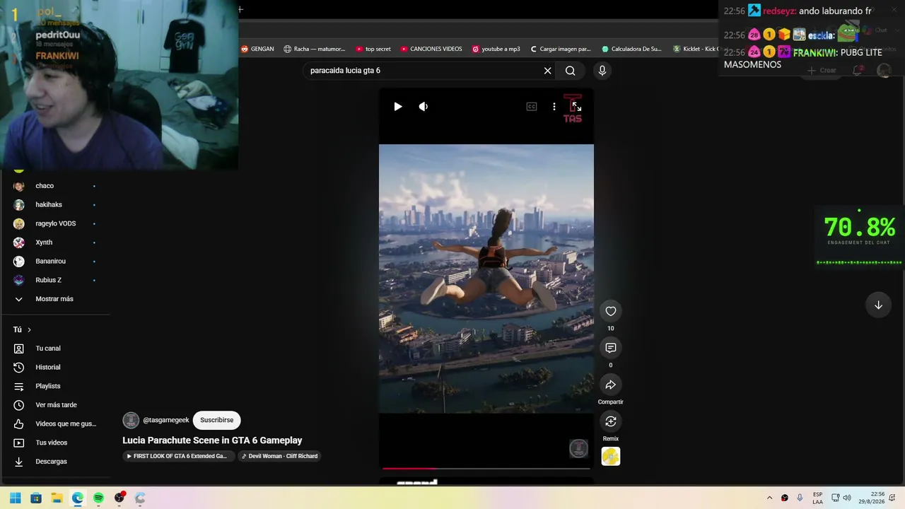Open the volume control in the tray
Image resolution: width=905 pixels, height=509 pixels.
[x=847, y=498]
